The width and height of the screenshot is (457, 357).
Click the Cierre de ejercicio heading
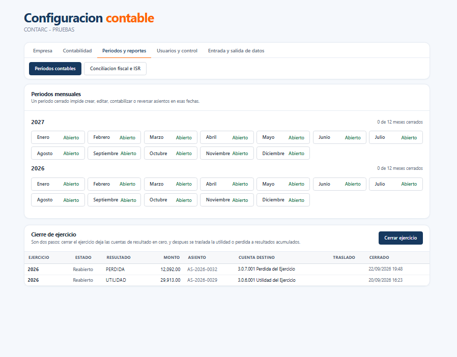[53, 234]
